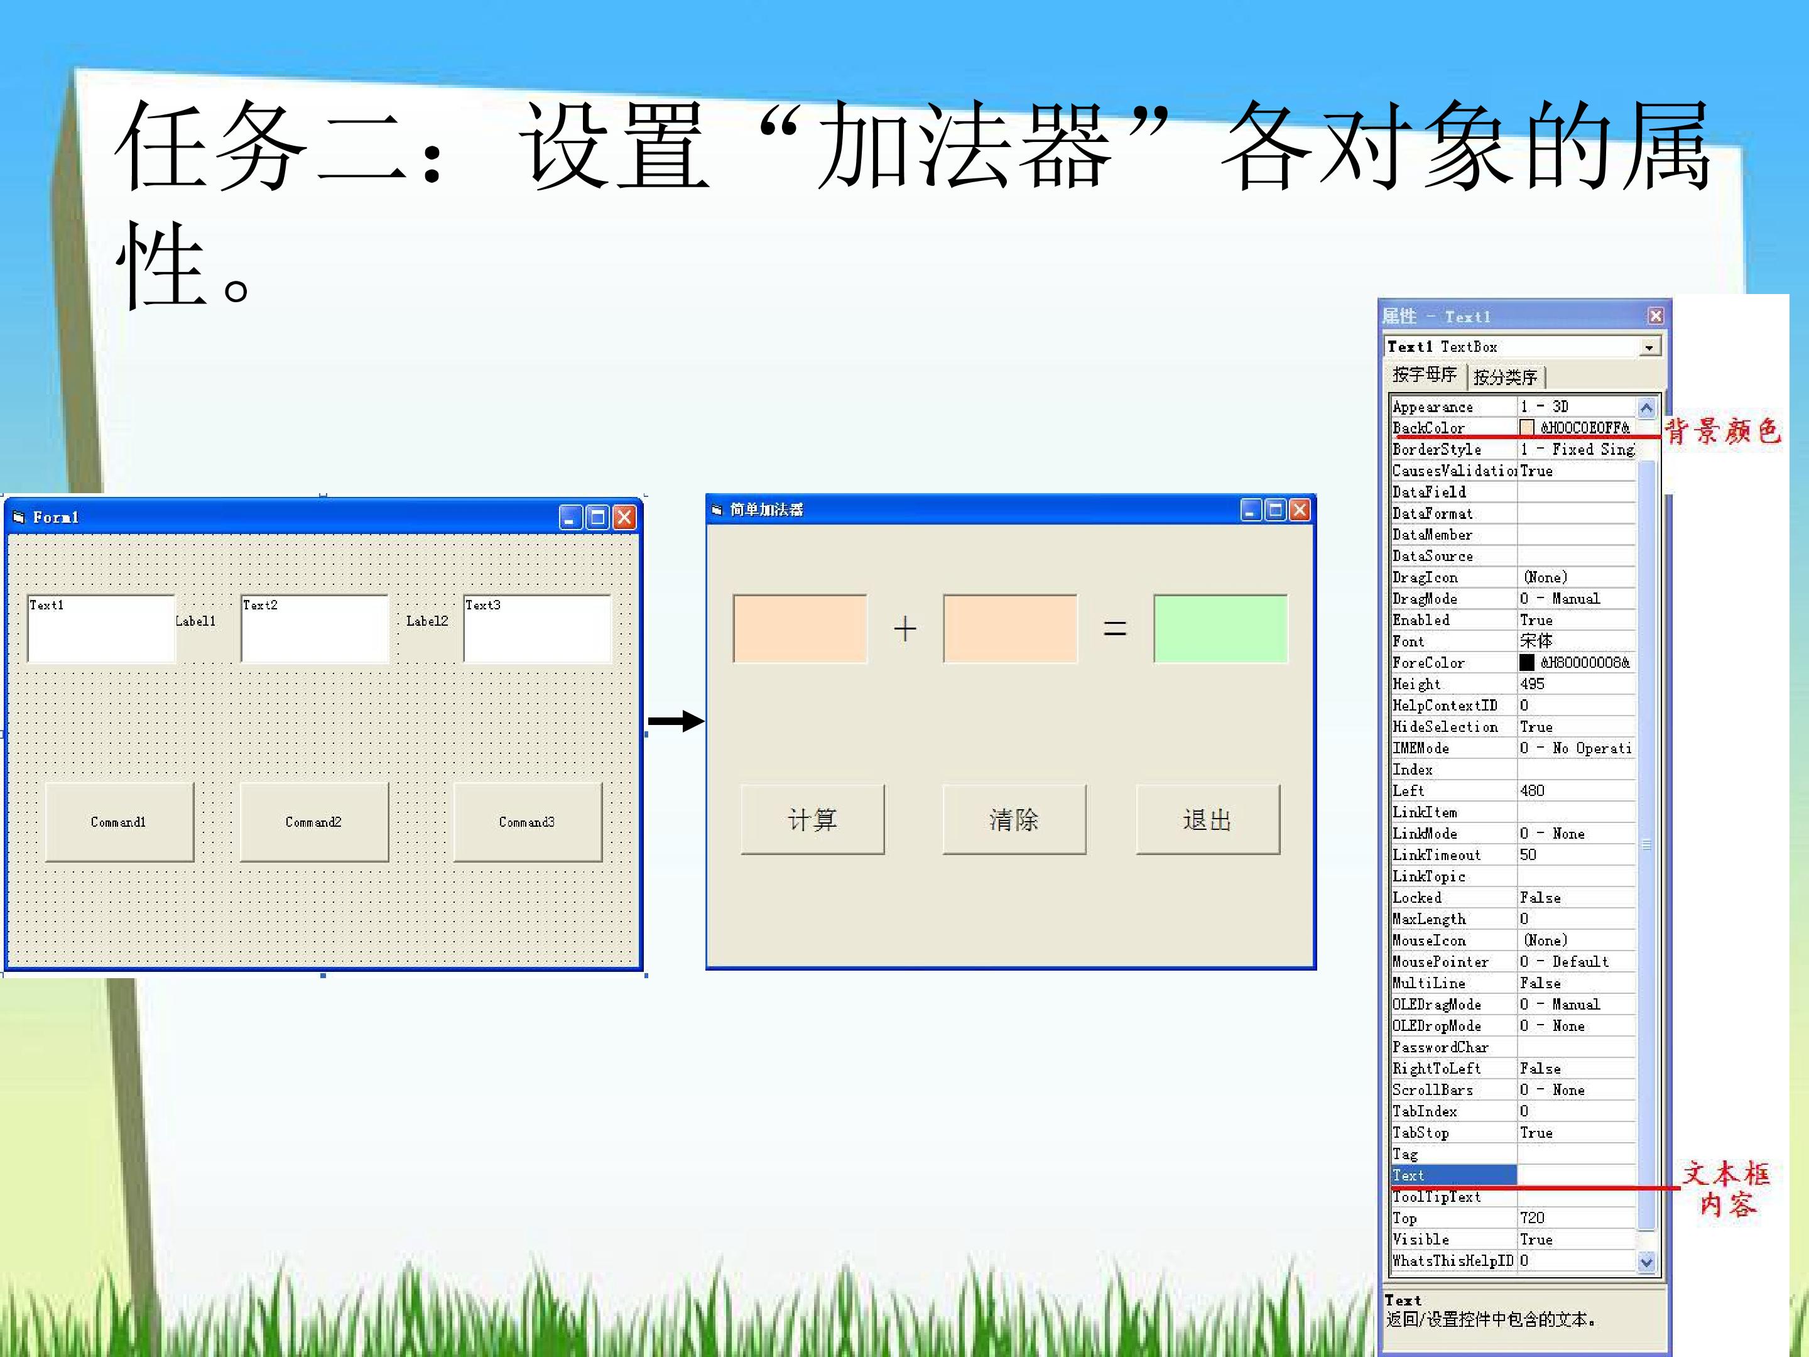Click the BackColor color swatch

pos(1527,428)
